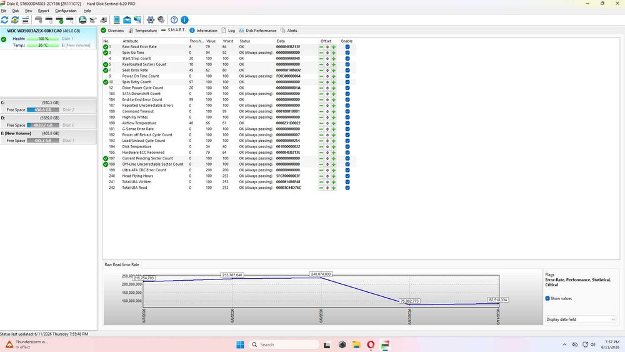Switch to the Disk Performance tab
The image size is (625, 352).
257,30
